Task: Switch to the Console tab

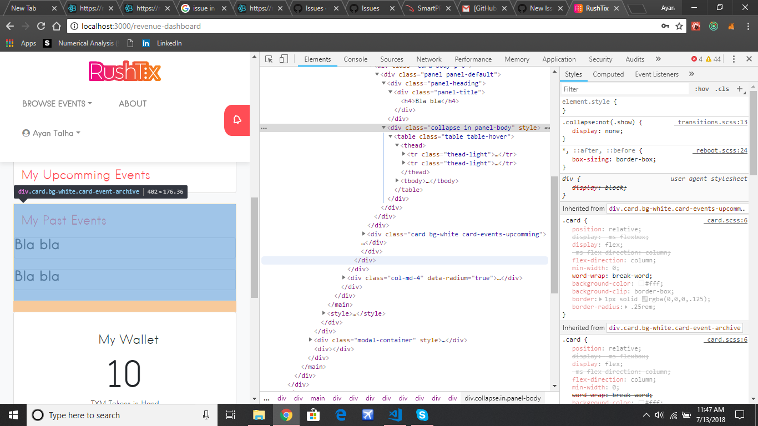Action: click(x=355, y=59)
